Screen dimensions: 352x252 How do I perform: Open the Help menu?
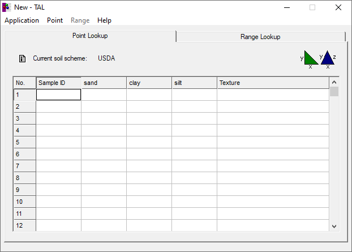point(104,20)
